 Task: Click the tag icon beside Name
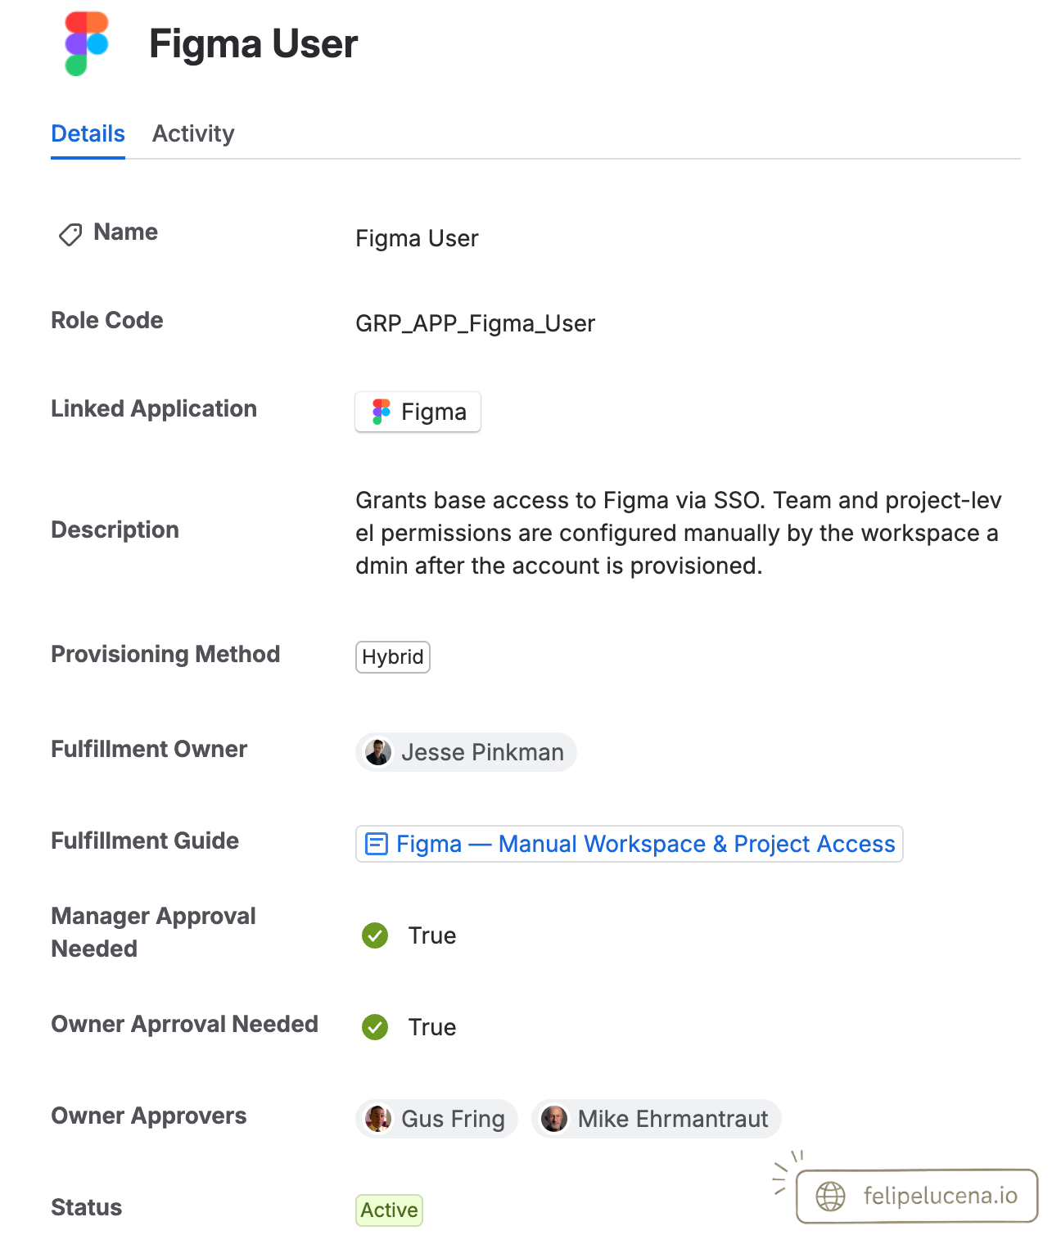(x=70, y=234)
